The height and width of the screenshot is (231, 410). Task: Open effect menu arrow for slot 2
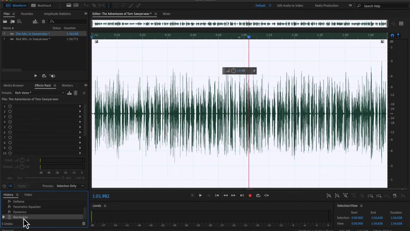(x=80, y=111)
